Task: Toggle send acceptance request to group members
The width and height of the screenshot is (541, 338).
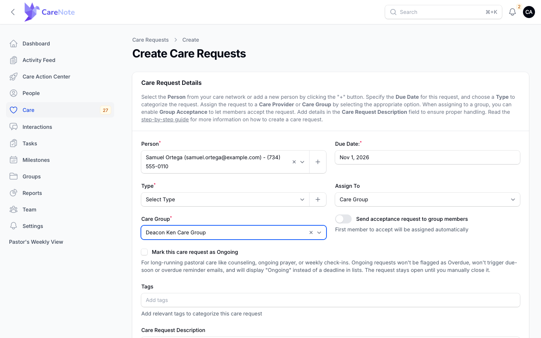Action: pos(343,219)
